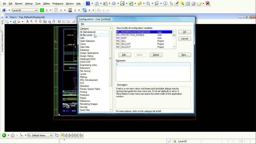Click the Pan View hand icon
This screenshot has width=256, height=144.
click(x=54, y=22)
